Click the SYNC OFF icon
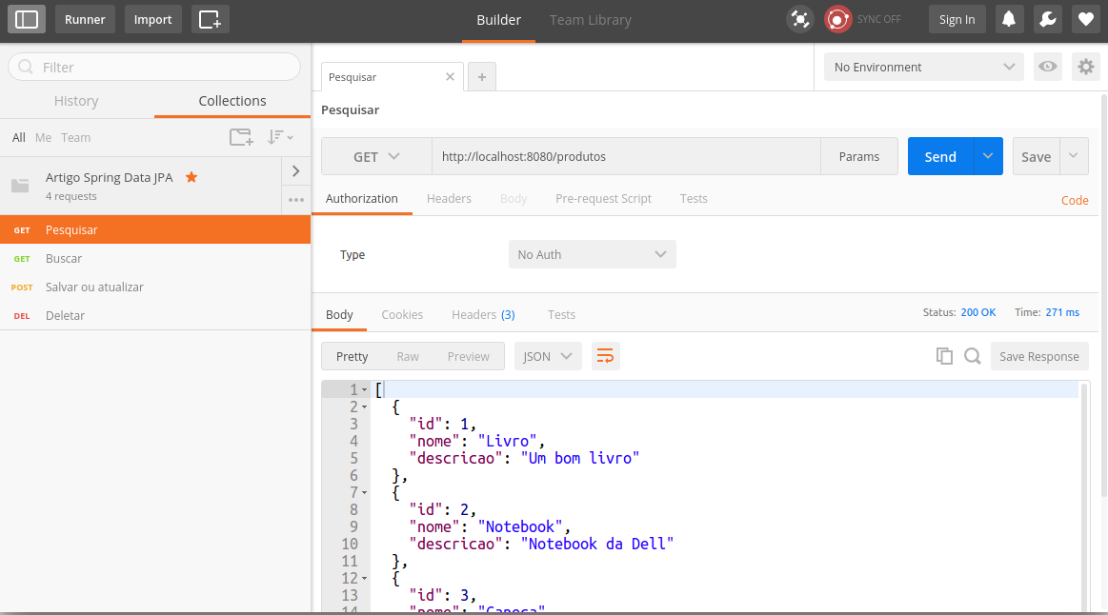Image resolution: width=1108 pixels, height=615 pixels. pos(838,19)
